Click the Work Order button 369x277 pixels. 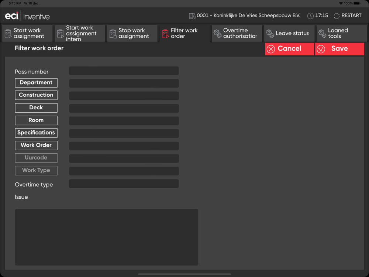point(36,145)
